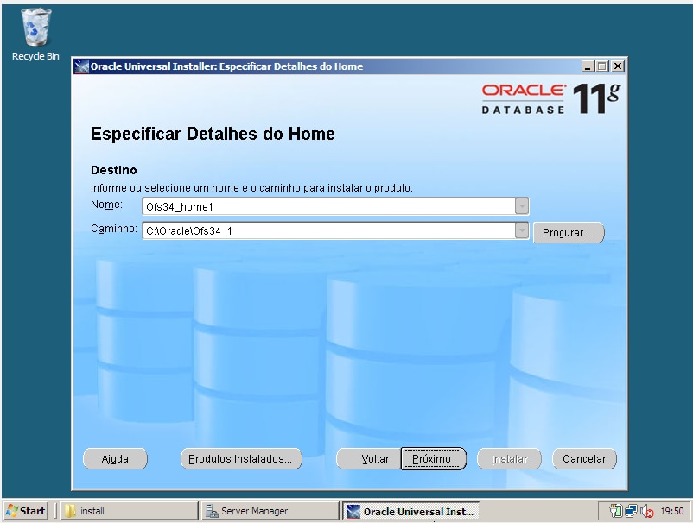The image size is (693, 523).
Task: Open Produtos Instalados... list
Action: [x=241, y=458]
